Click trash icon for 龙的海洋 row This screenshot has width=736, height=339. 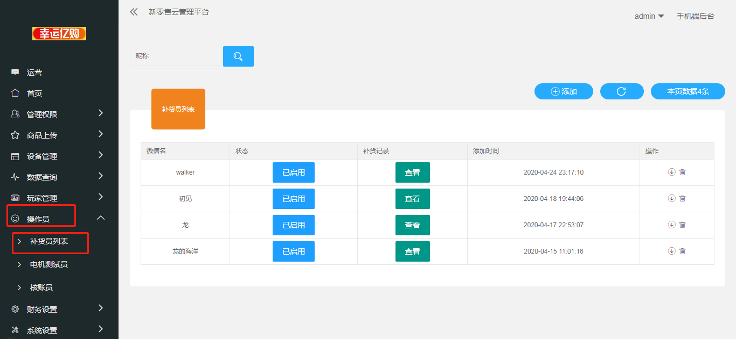(x=682, y=251)
